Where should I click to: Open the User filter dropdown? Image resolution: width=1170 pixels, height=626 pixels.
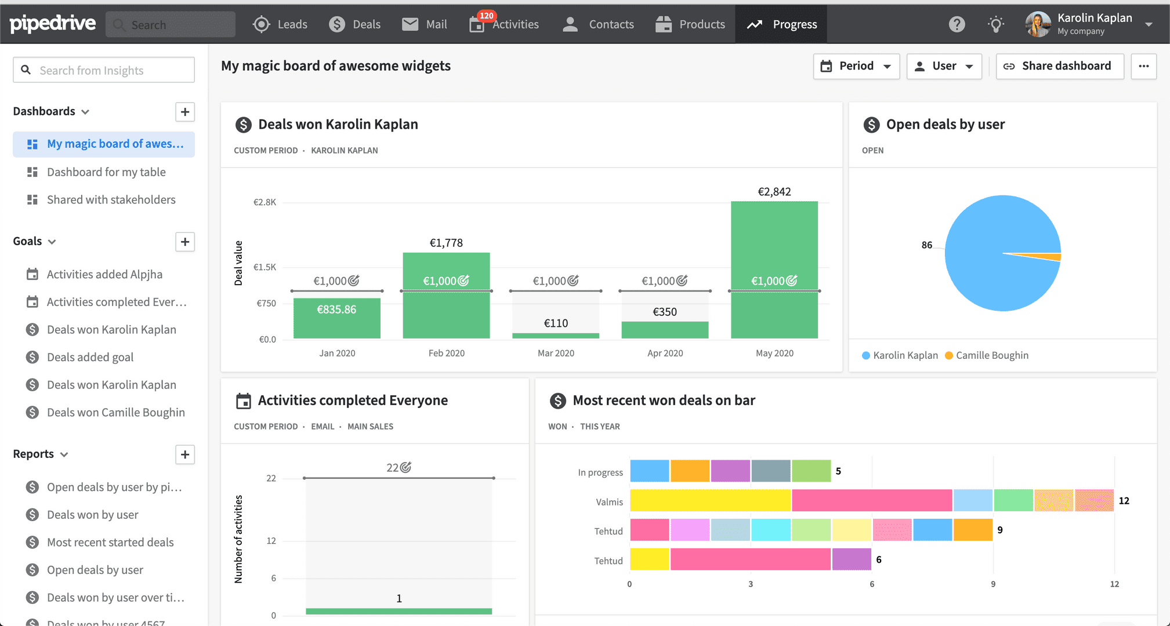point(944,66)
